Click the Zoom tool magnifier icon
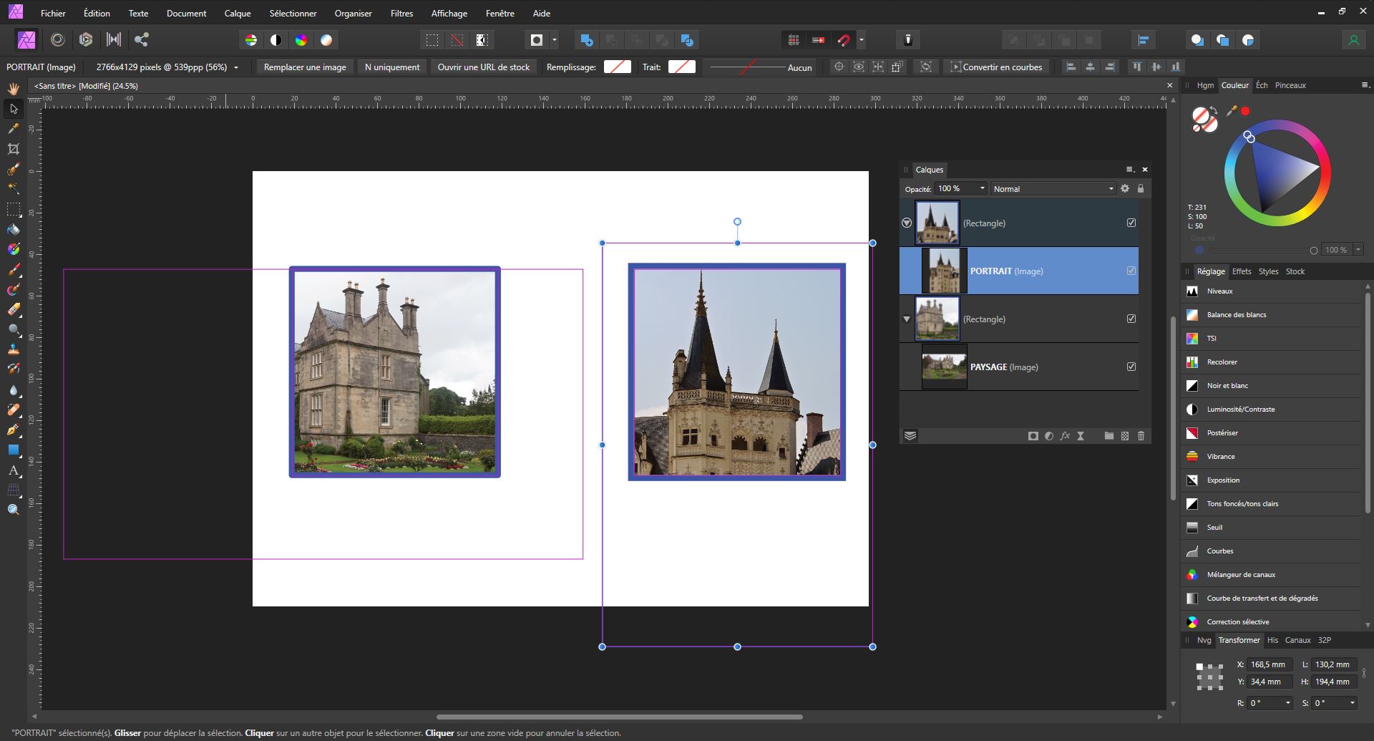This screenshot has width=1374, height=741. point(13,510)
